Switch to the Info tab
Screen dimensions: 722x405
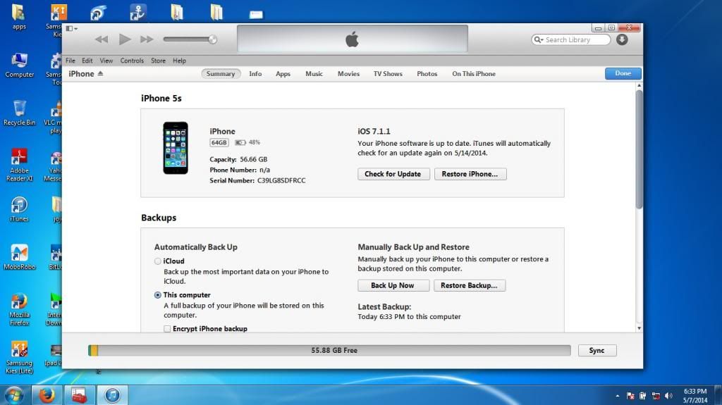(255, 74)
